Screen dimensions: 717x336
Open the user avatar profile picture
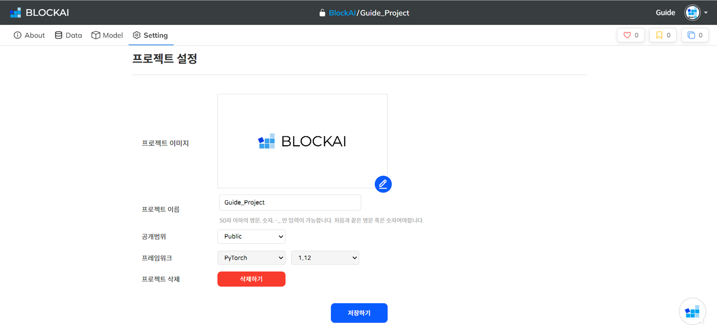coord(692,12)
